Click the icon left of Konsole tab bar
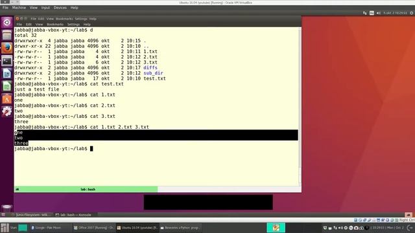The height and width of the screenshot is (233, 415). tap(18, 189)
